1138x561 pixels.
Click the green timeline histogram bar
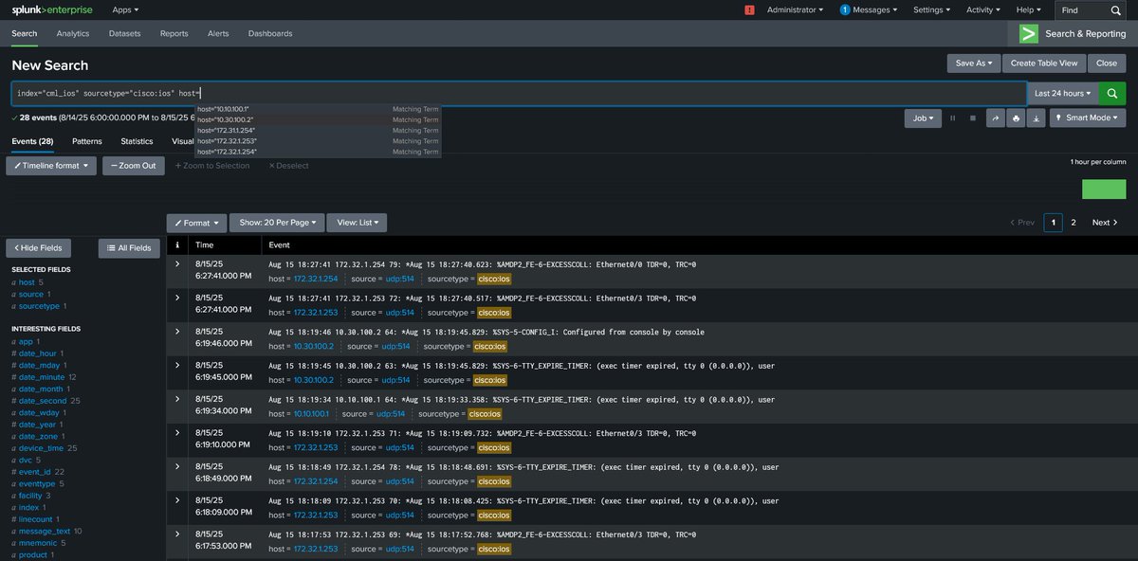click(x=1104, y=189)
